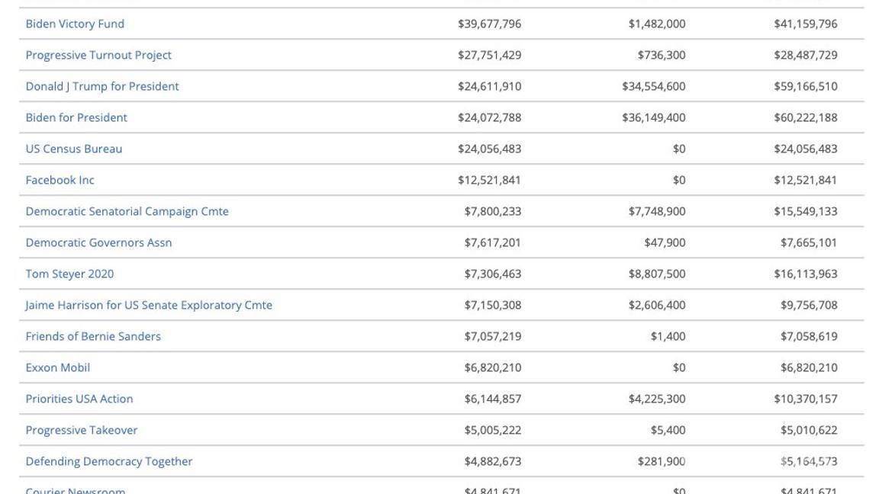Image resolution: width=879 pixels, height=494 pixels.
Task: Open Friends of Bernie Sanders
Action: point(92,336)
